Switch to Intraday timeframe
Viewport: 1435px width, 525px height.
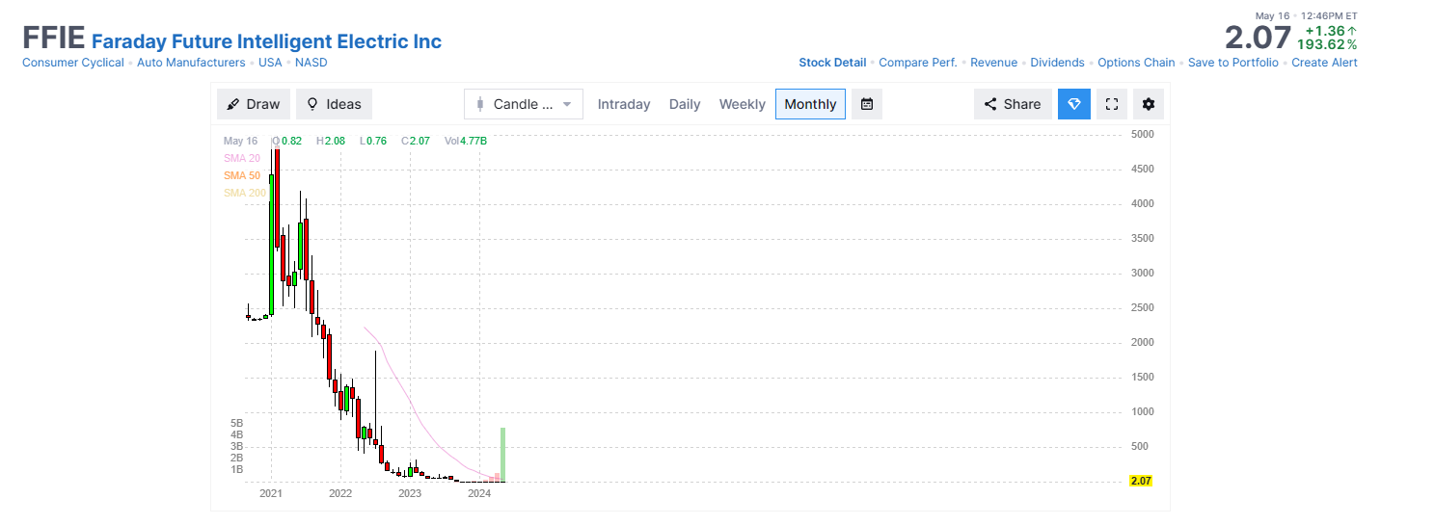(624, 104)
